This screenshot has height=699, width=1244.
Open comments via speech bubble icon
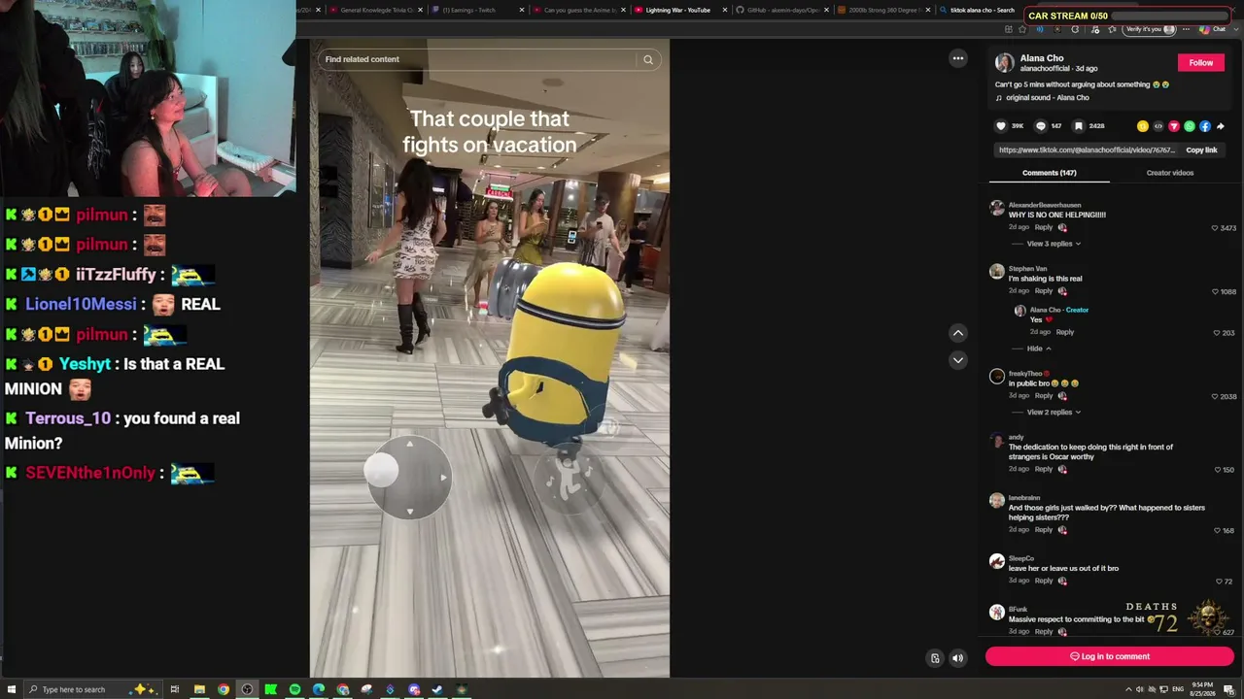pos(1041,126)
